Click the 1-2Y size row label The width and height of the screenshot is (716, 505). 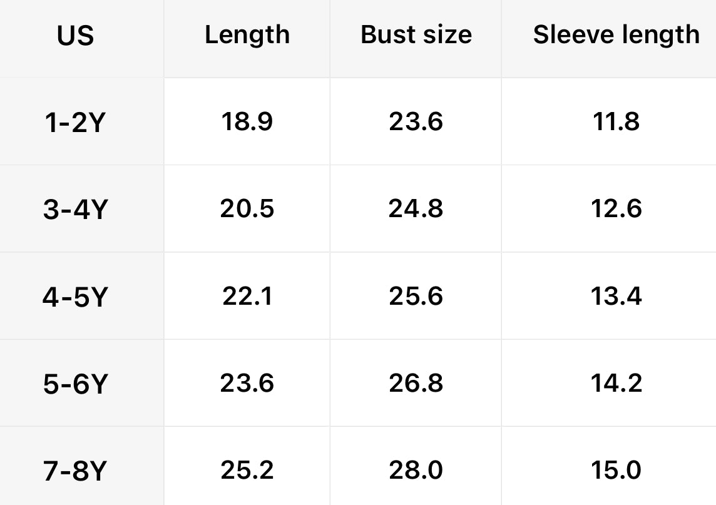pos(75,123)
